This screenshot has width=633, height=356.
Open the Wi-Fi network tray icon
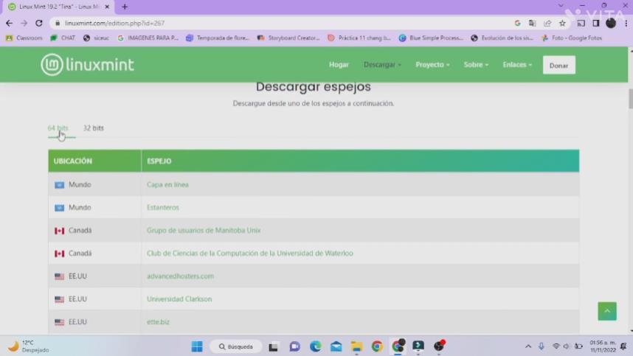pyautogui.click(x=556, y=346)
